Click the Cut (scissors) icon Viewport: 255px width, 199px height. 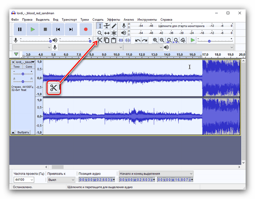pyautogui.click(x=100, y=40)
